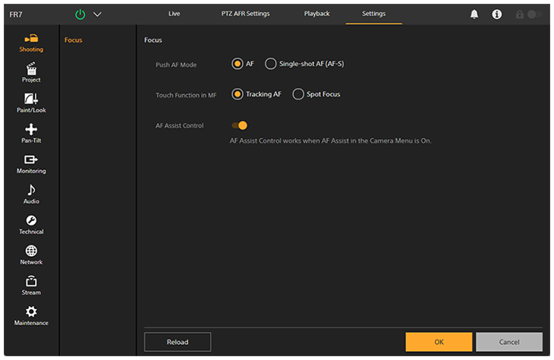554x360 pixels.
Task: Go to Pan-Tilt settings
Action: (x=31, y=134)
